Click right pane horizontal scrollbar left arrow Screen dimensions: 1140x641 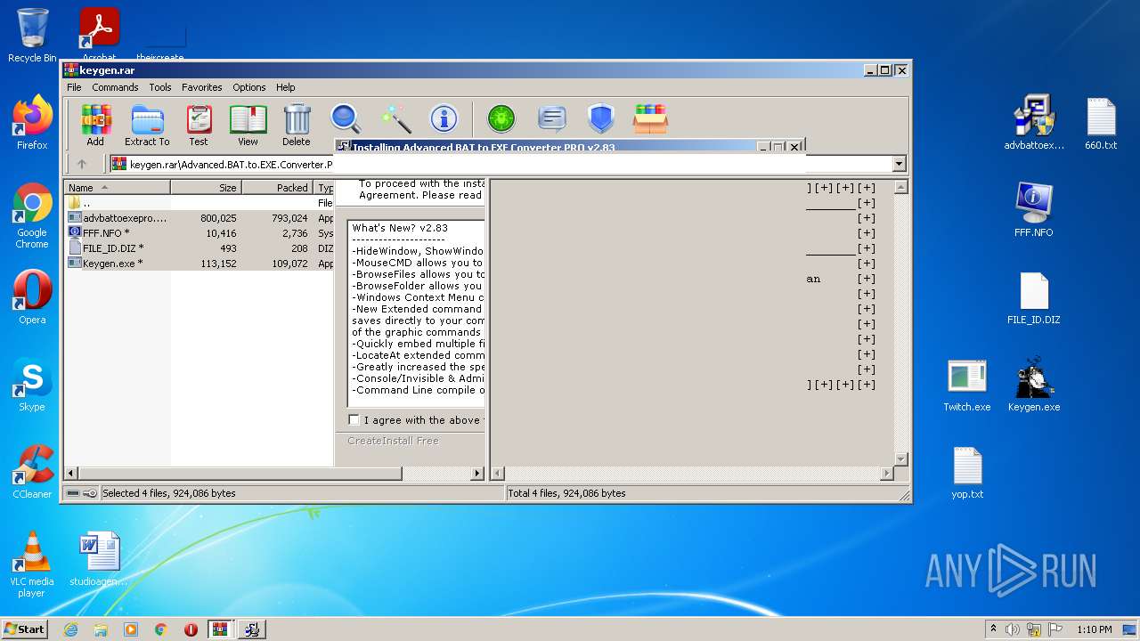click(x=498, y=474)
